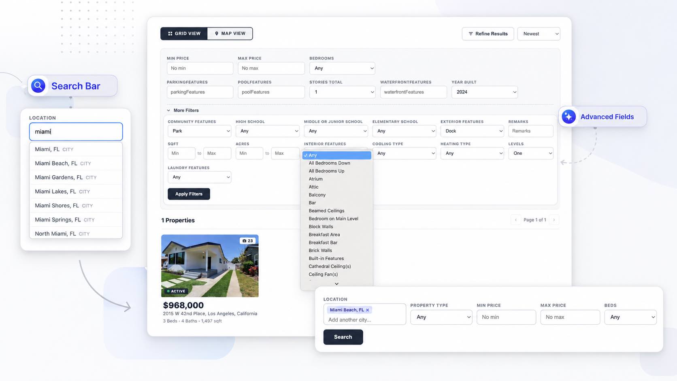Image resolution: width=677 pixels, height=381 pixels.
Task: Open the Year Built dropdown showing 2024
Action: click(x=485, y=92)
